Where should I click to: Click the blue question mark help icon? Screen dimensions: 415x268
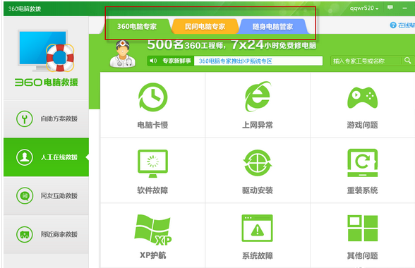(393, 25)
